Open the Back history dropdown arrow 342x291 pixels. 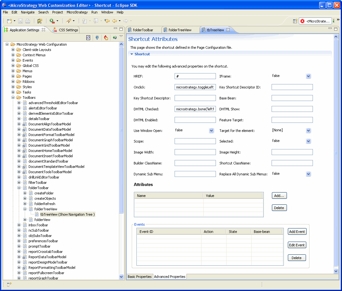click(120, 21)
